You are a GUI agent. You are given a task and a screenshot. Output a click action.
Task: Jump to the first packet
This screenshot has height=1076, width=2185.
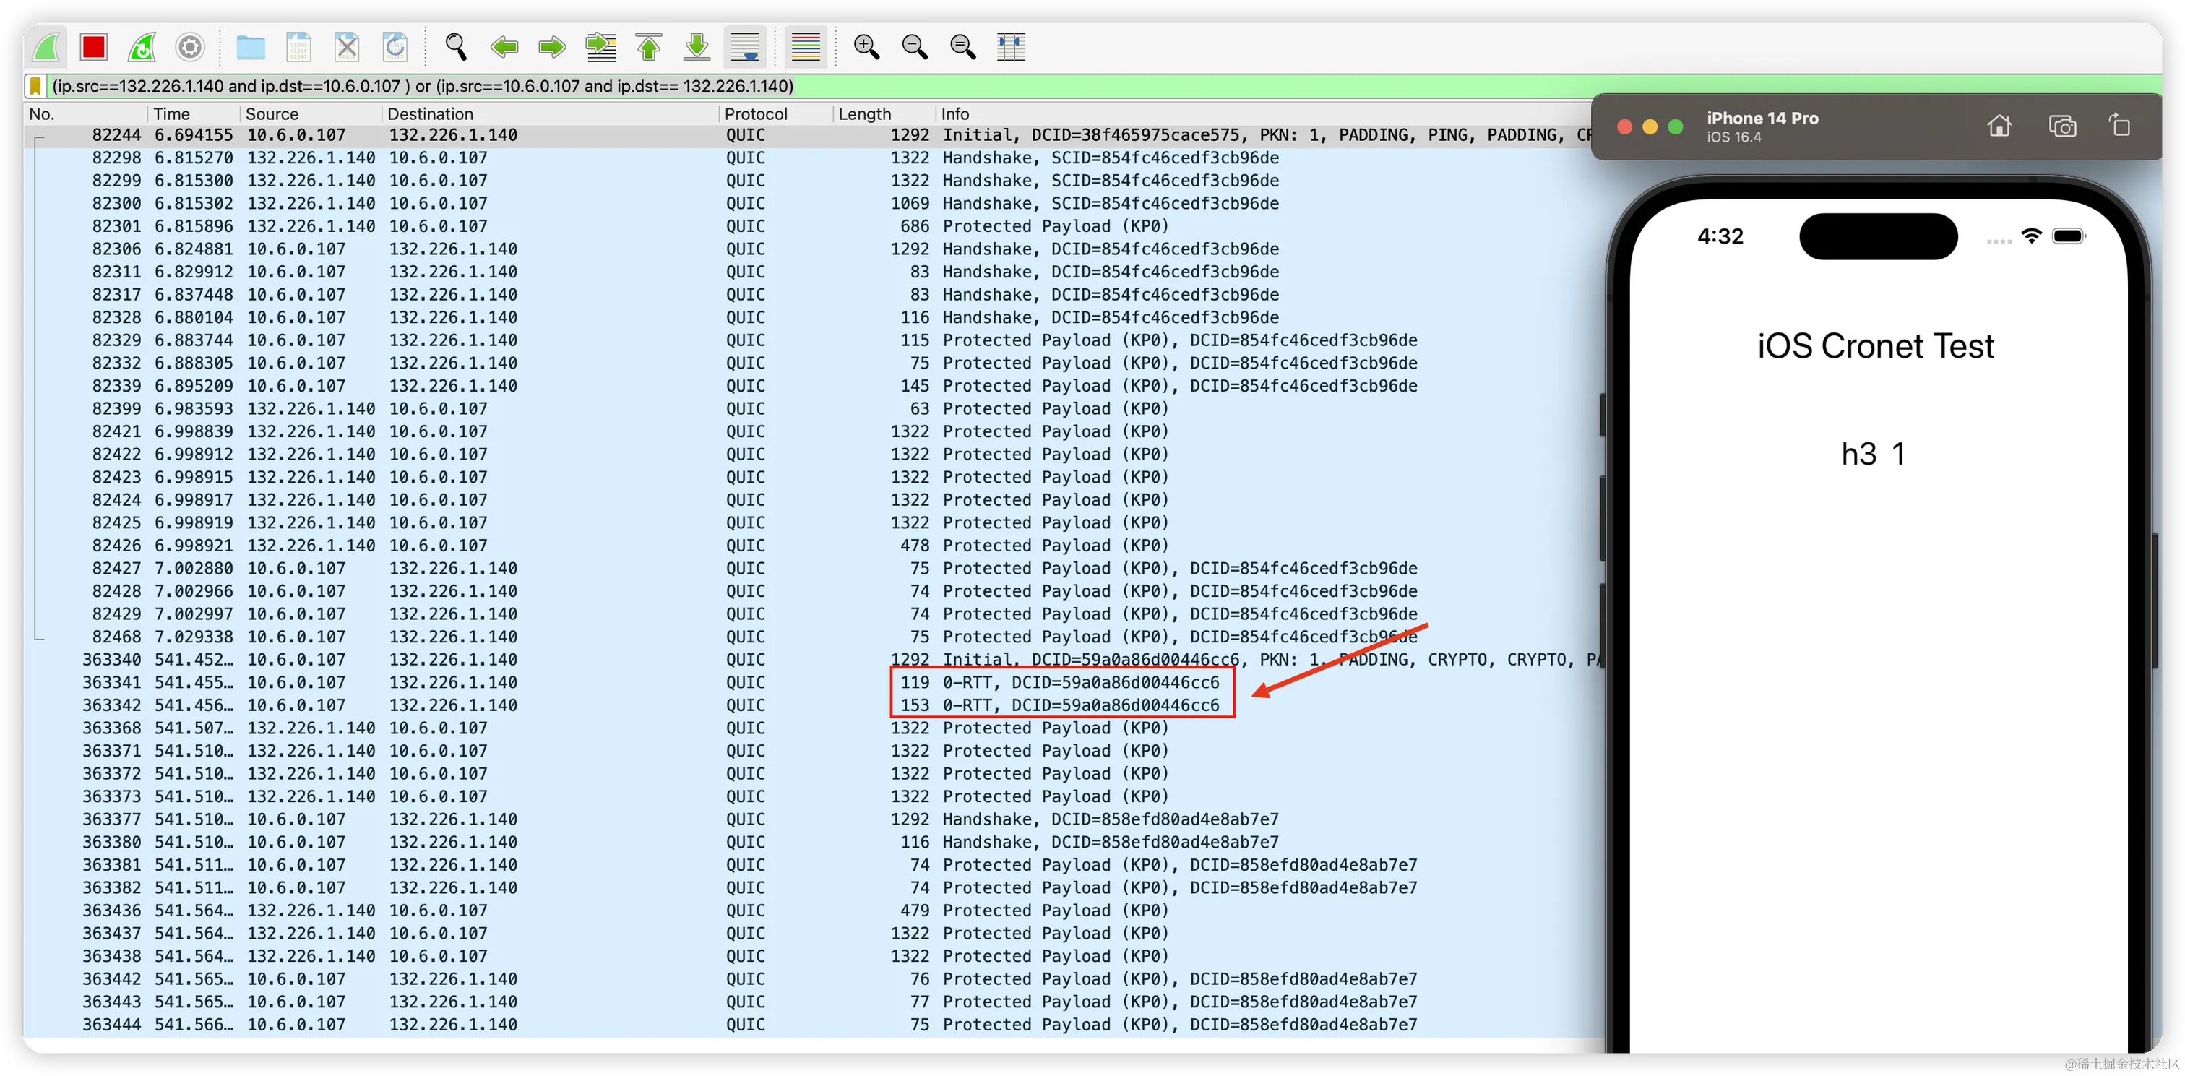(649, 47)
